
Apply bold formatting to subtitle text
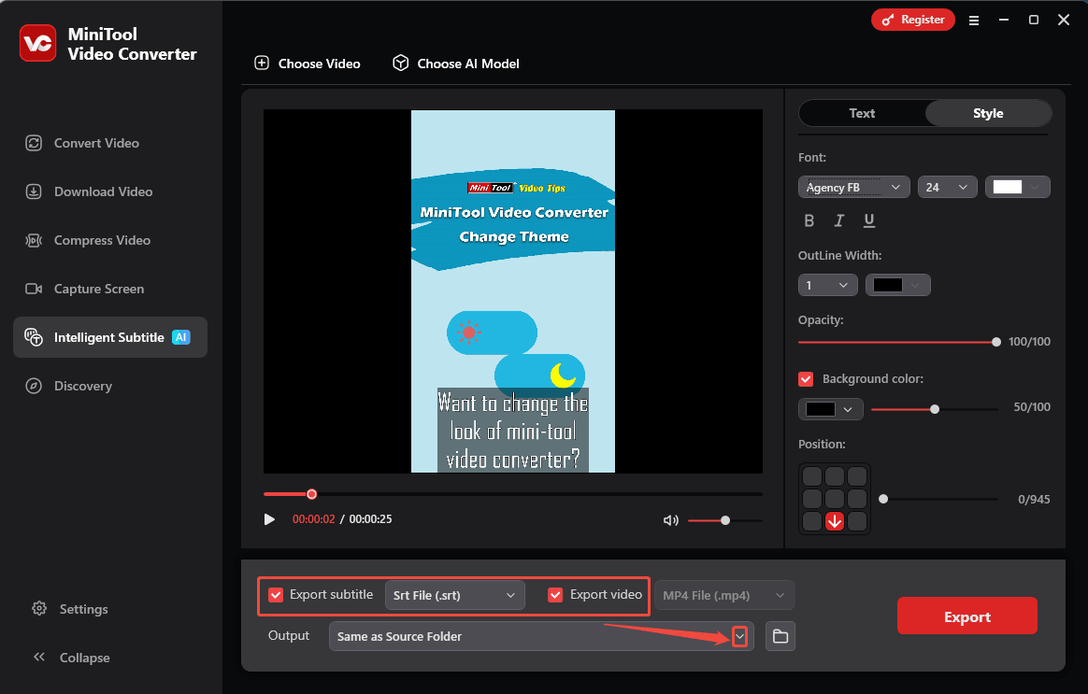(x=809, y=220)
